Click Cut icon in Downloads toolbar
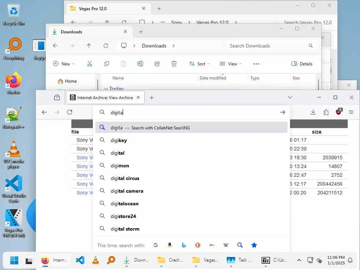This screenshot has height=270, width=360. (x=90, y=64)
